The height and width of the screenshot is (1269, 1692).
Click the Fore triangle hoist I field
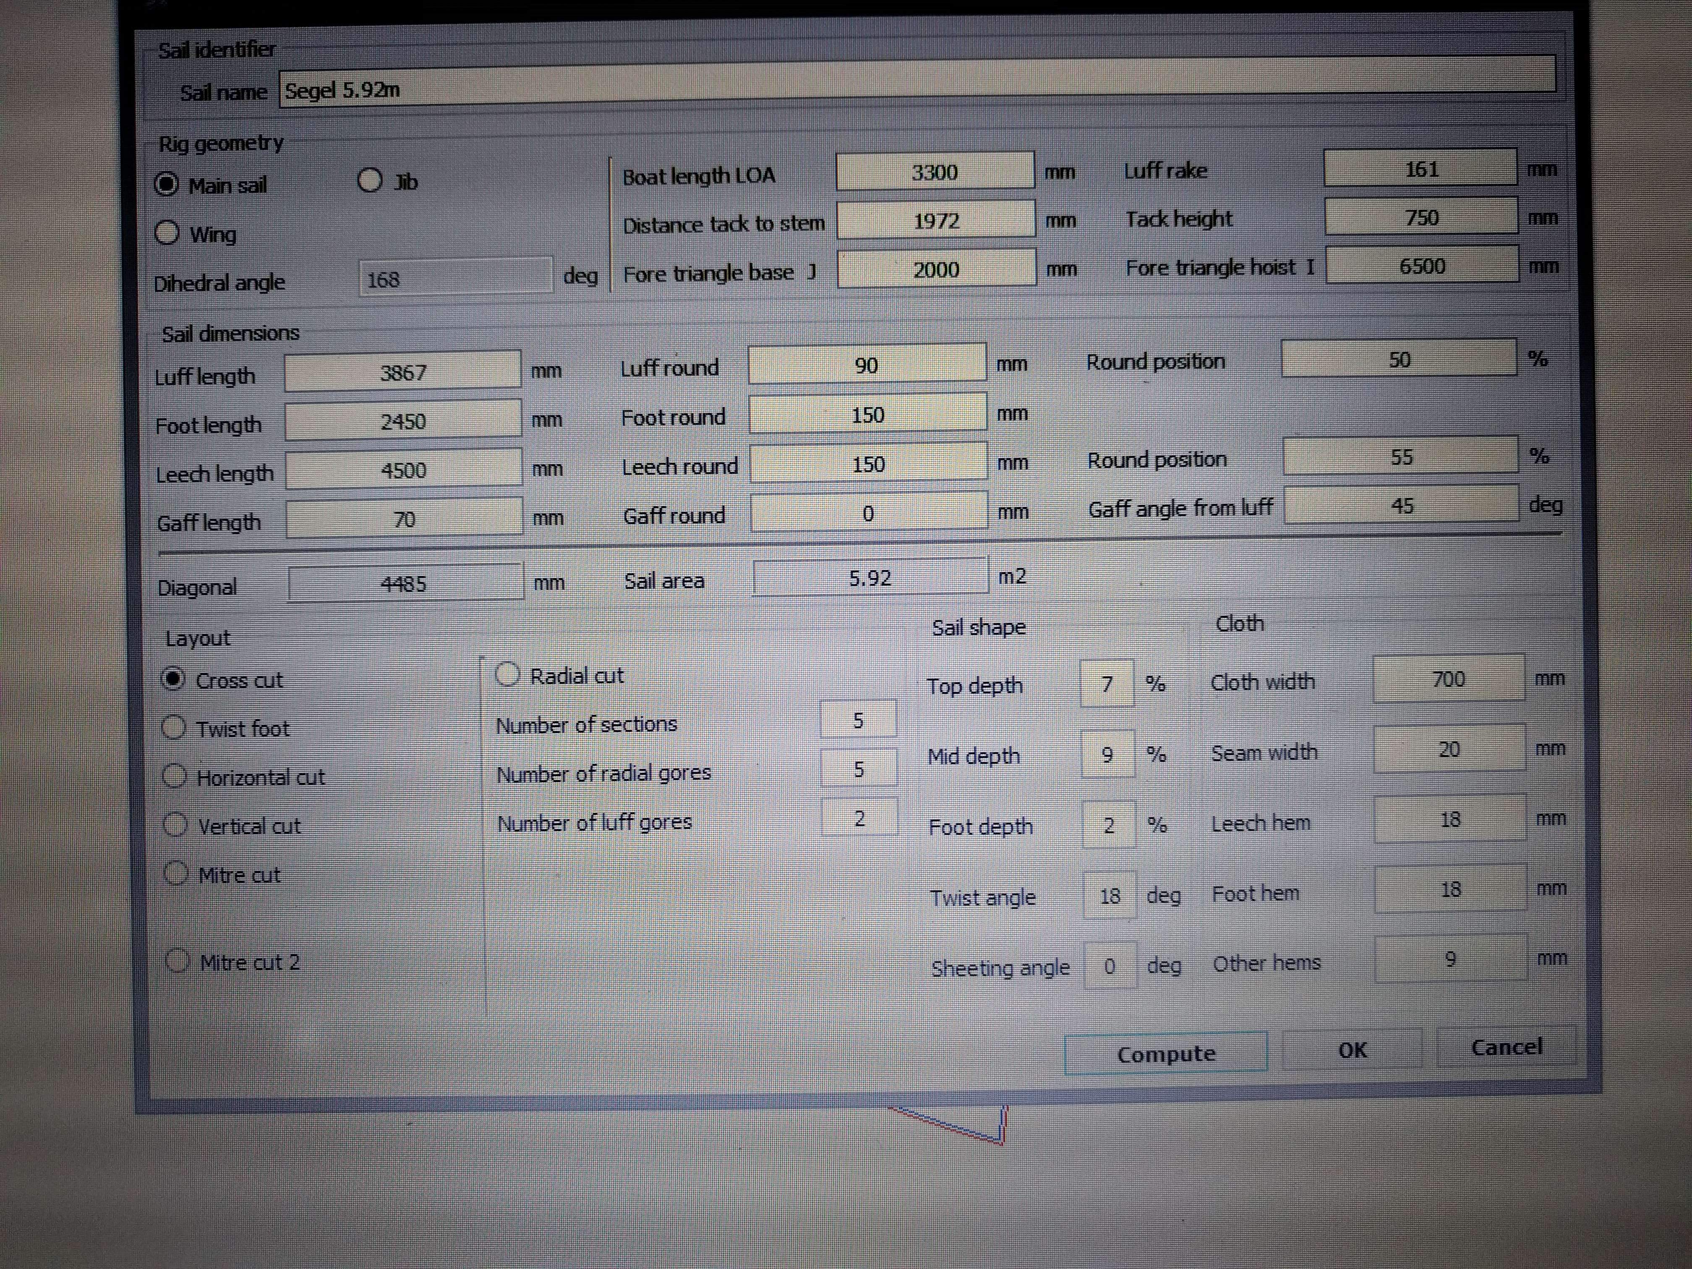point(1421,266)
